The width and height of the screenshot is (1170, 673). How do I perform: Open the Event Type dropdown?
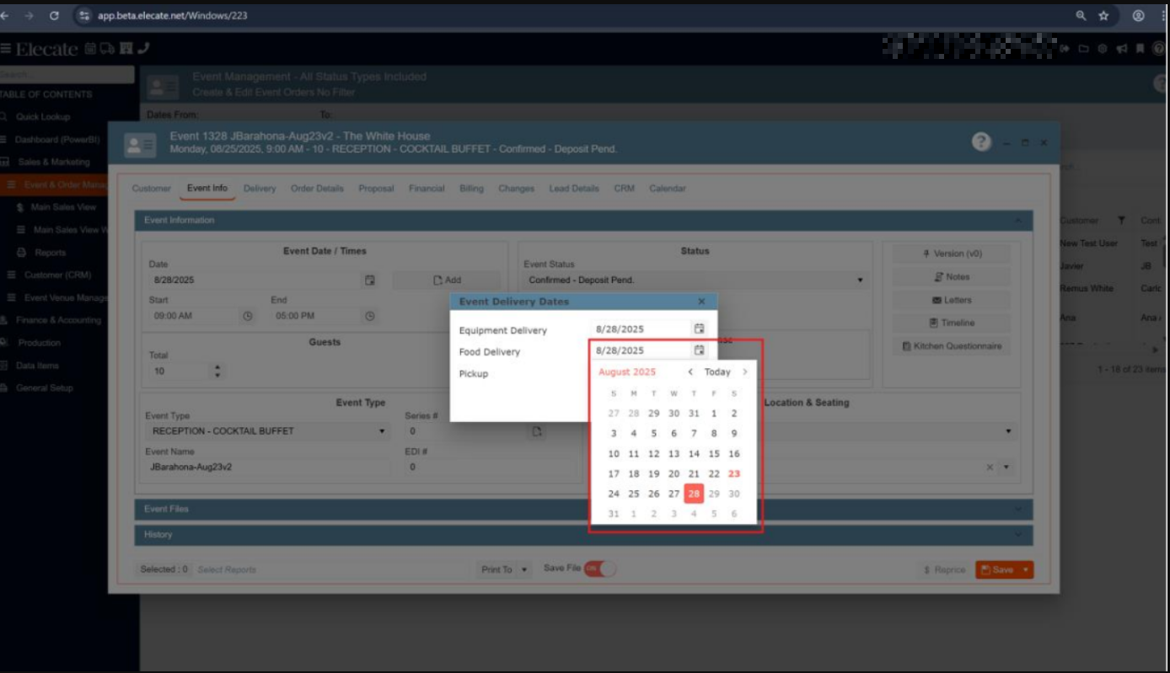(382, 431)
